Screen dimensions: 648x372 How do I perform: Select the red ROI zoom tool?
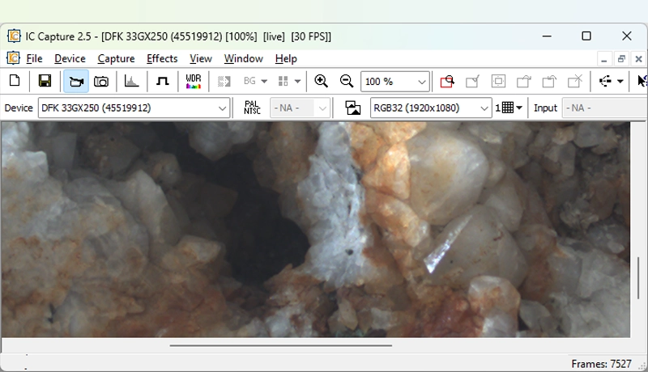coord(447,81)
